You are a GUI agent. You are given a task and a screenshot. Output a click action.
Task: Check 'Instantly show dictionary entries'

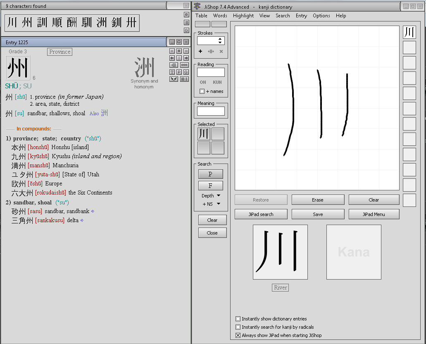pyautogui.click(x=238, y=319)
